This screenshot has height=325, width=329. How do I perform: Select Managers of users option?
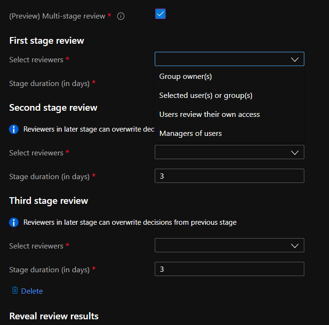(190, 134)
